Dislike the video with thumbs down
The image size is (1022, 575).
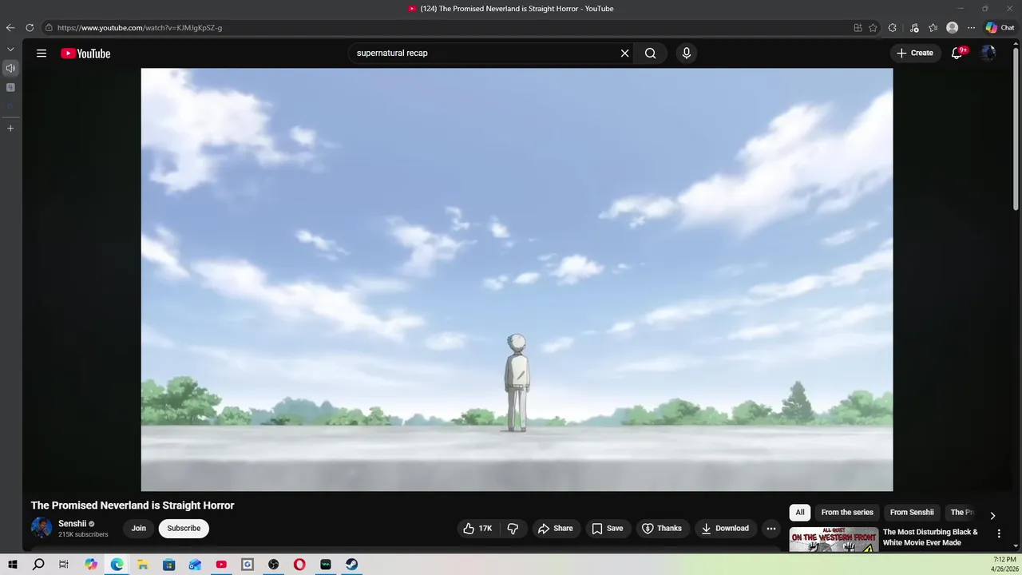pyautogui.click(x=513, y=529)
